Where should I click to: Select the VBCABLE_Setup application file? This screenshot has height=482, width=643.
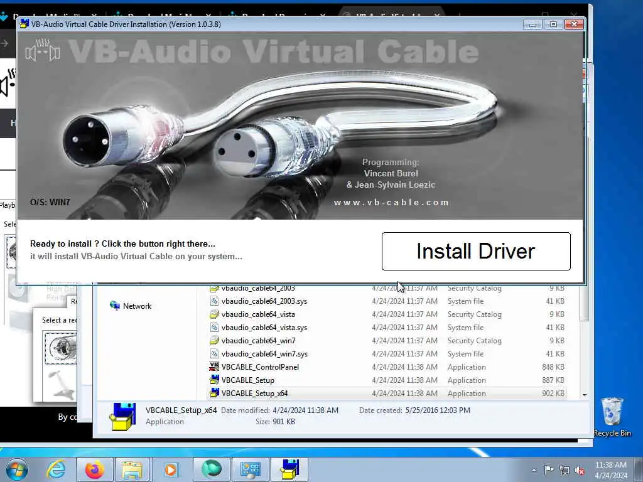pyautogui.click(x=387, y=380)
